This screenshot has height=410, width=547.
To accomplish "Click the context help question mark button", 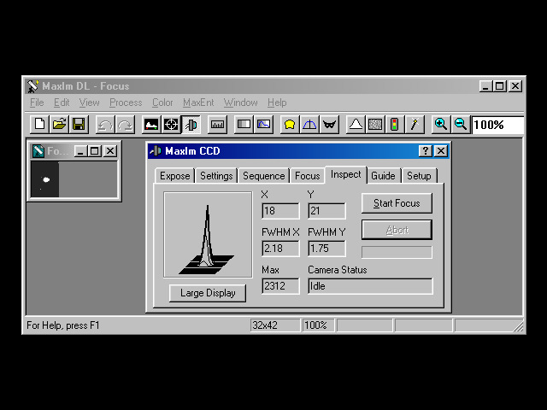I will (x=426, y=151).
